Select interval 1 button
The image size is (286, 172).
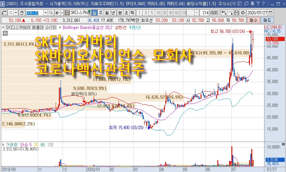tap(139, 13)
